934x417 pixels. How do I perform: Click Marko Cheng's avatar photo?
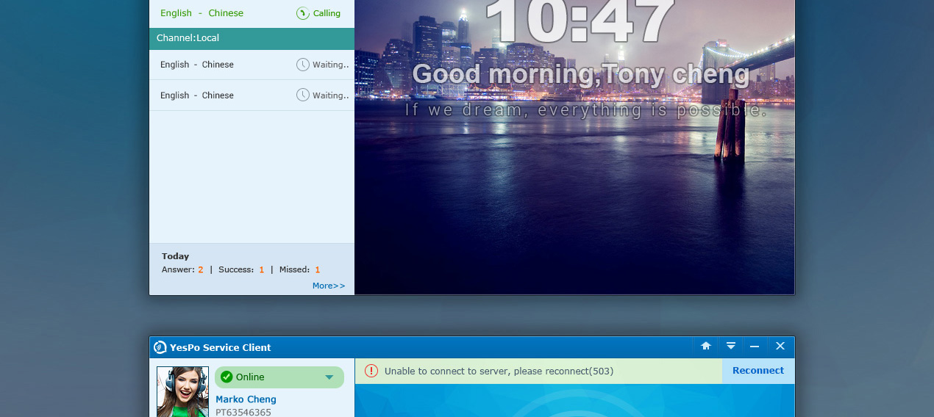(x=182, y=392)
